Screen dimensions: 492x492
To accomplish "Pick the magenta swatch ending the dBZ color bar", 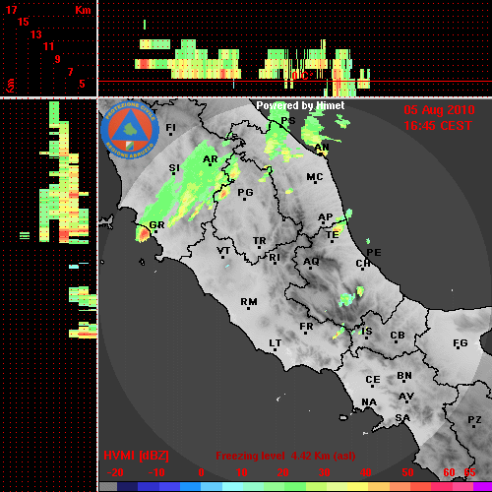I will tap(482, 486).
